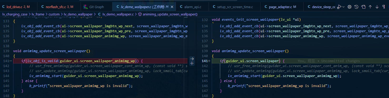The width and height of the screenshot is (389, 98).
Task: Click events_init_screen_wallpaper in right pane
Action: (x=250, y=20)
